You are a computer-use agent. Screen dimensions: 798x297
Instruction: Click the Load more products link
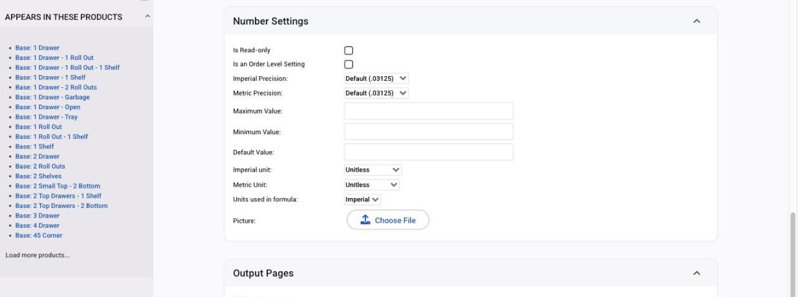37,255
